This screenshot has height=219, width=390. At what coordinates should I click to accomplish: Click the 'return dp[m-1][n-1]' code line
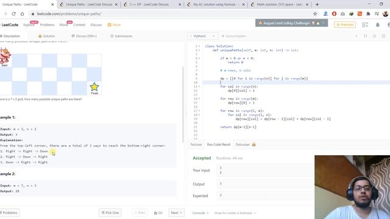[238, 127]
